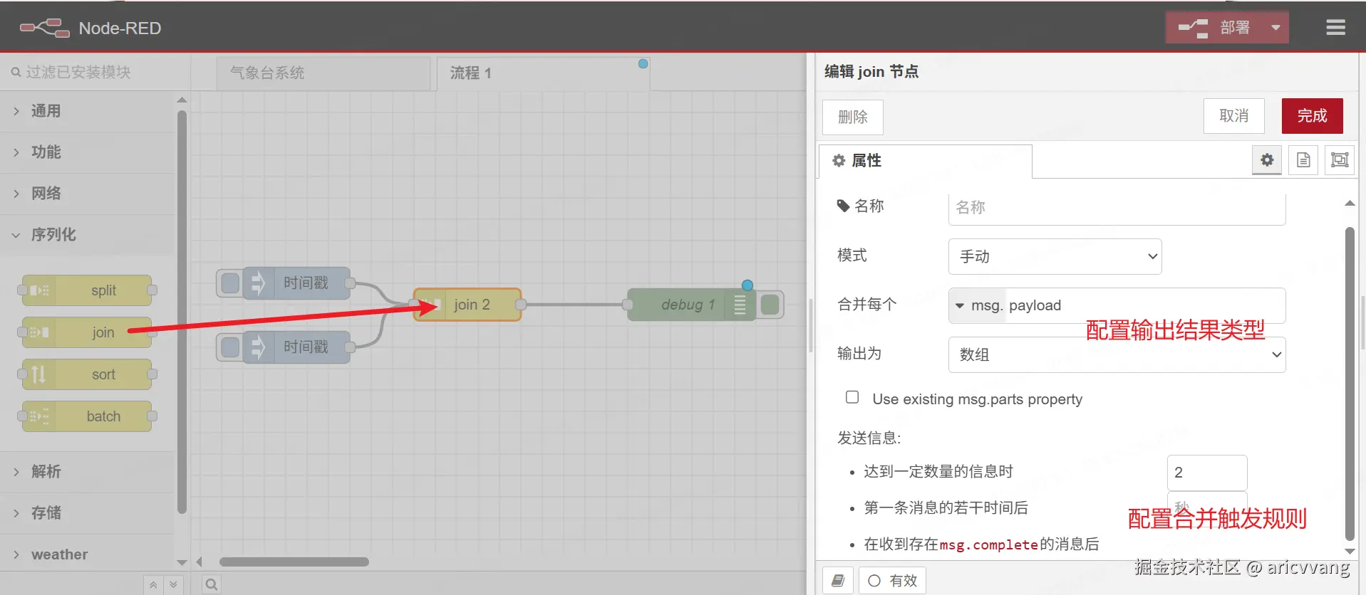1366x595 pixels.
Task: Toggle the debug 1 node output button
Action: tap(770, 305)
